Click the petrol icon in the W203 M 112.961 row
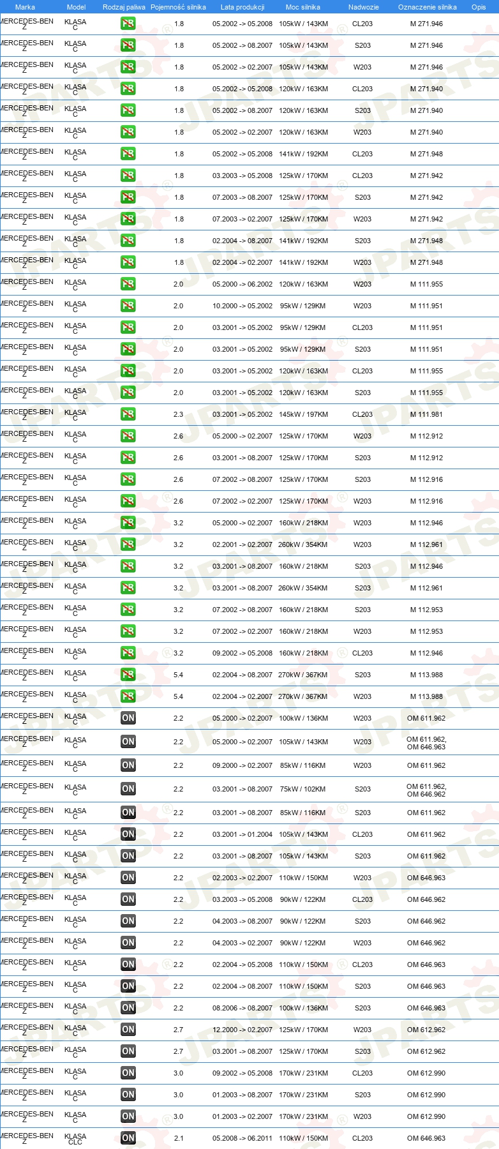Image resolution: width=499 pixels, height=1149 pixels. [128, 544]
